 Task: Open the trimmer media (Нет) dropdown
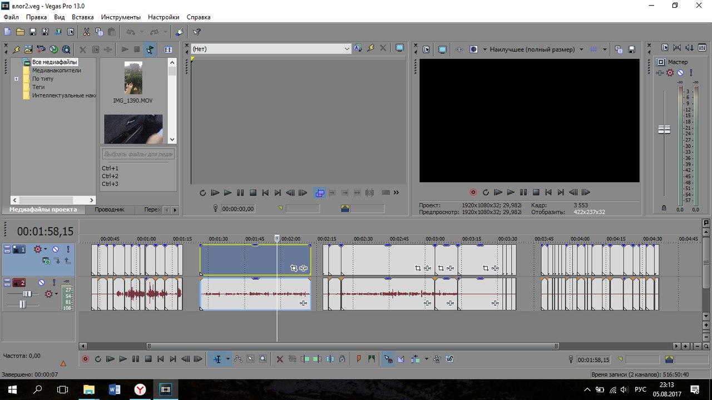(x=347, y=49)
